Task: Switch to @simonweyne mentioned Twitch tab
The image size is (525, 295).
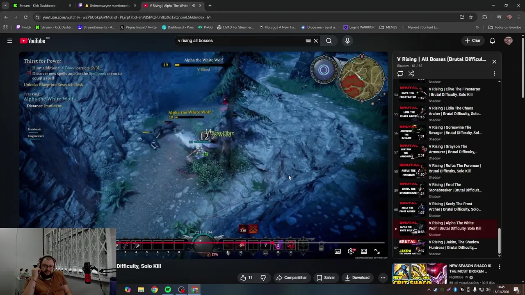Action: (108, 6)
